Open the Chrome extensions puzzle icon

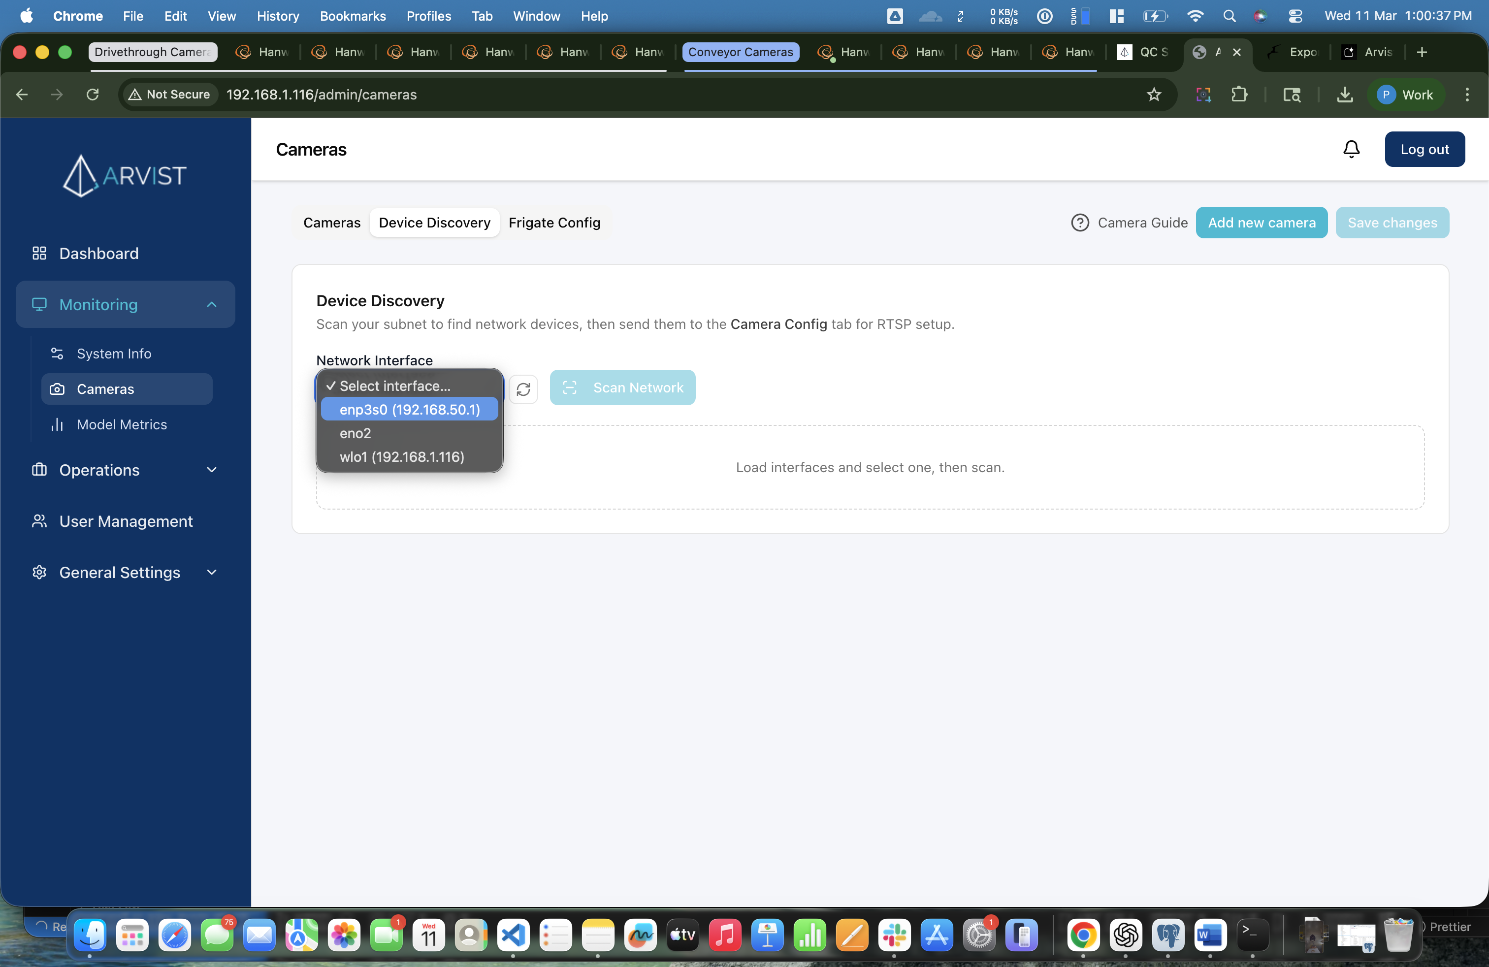point(1239,95)
